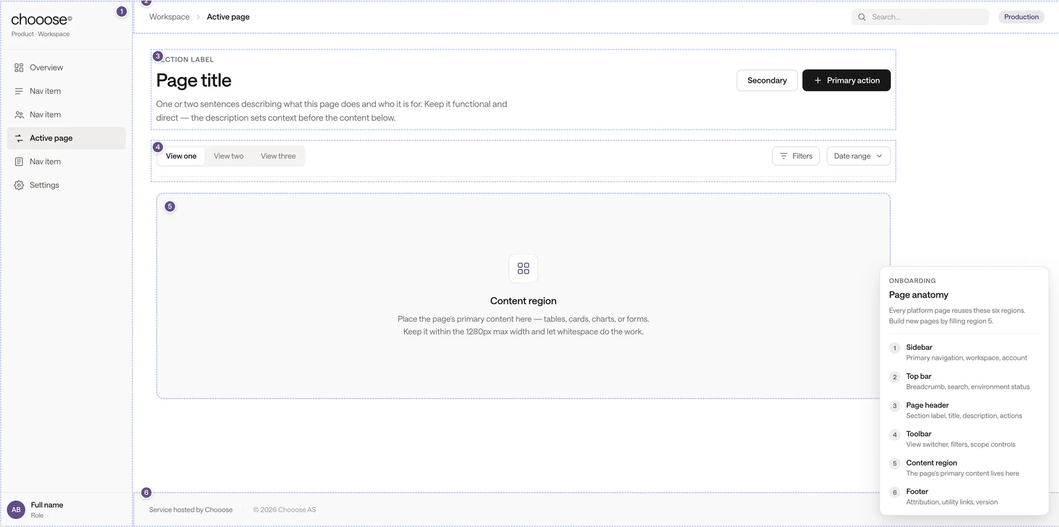Click the plus icon on Primary action
Image resolution: width=1059 pixels, height=527 pixels.
click(818, 81)
